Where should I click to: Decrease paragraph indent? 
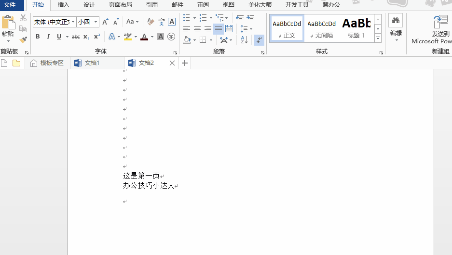tap(240, 18)
